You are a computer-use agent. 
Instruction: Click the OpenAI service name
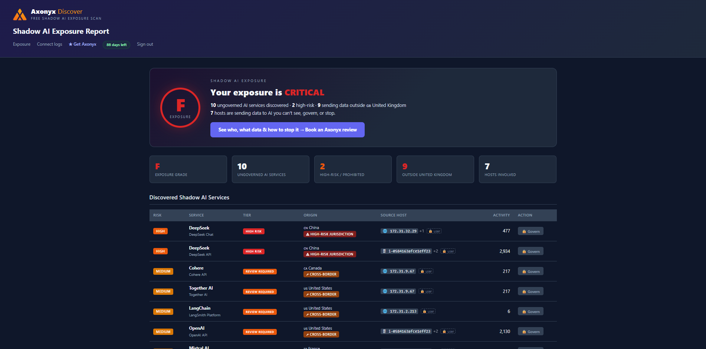coord(197,328)
